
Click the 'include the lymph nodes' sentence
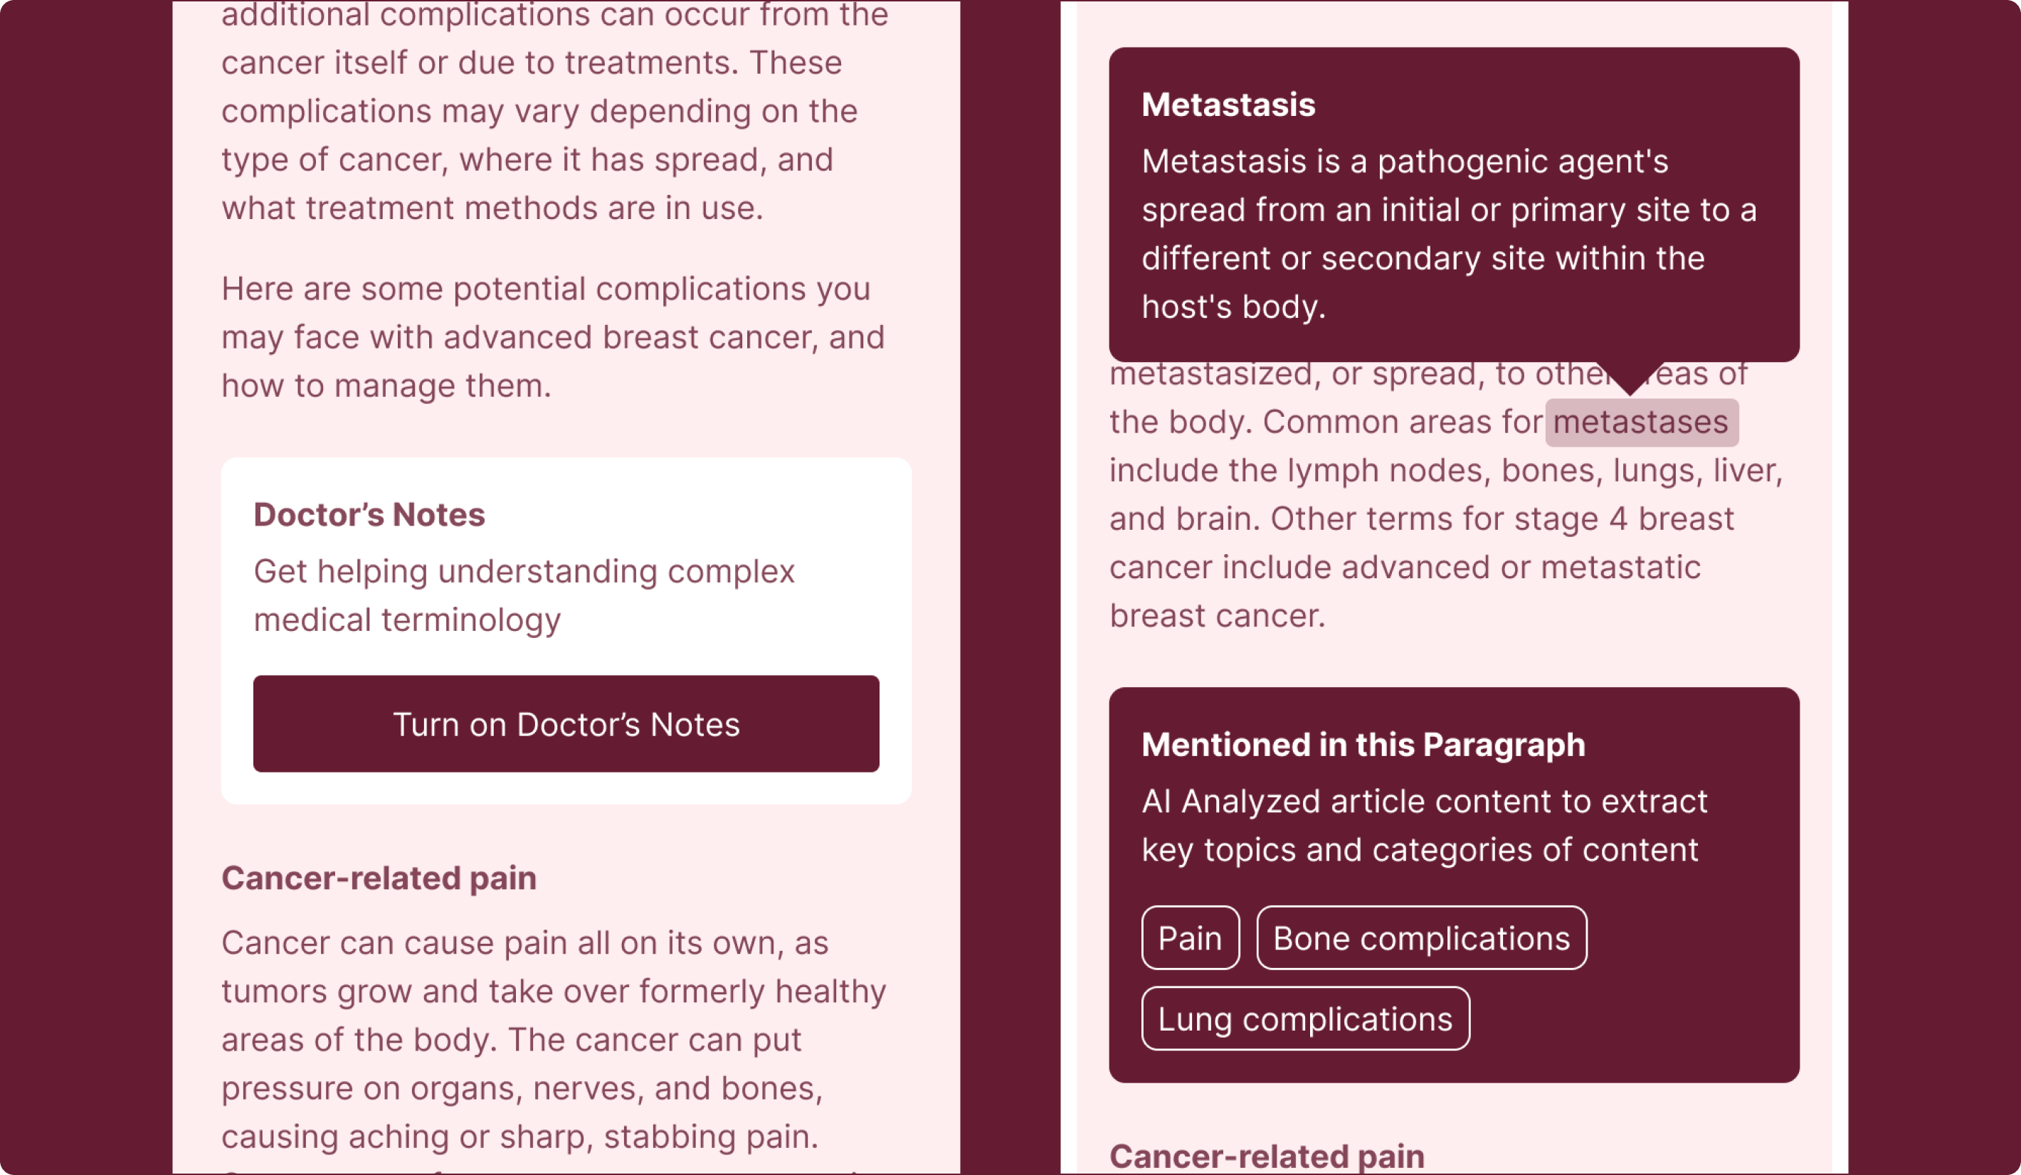[1445, 470]
